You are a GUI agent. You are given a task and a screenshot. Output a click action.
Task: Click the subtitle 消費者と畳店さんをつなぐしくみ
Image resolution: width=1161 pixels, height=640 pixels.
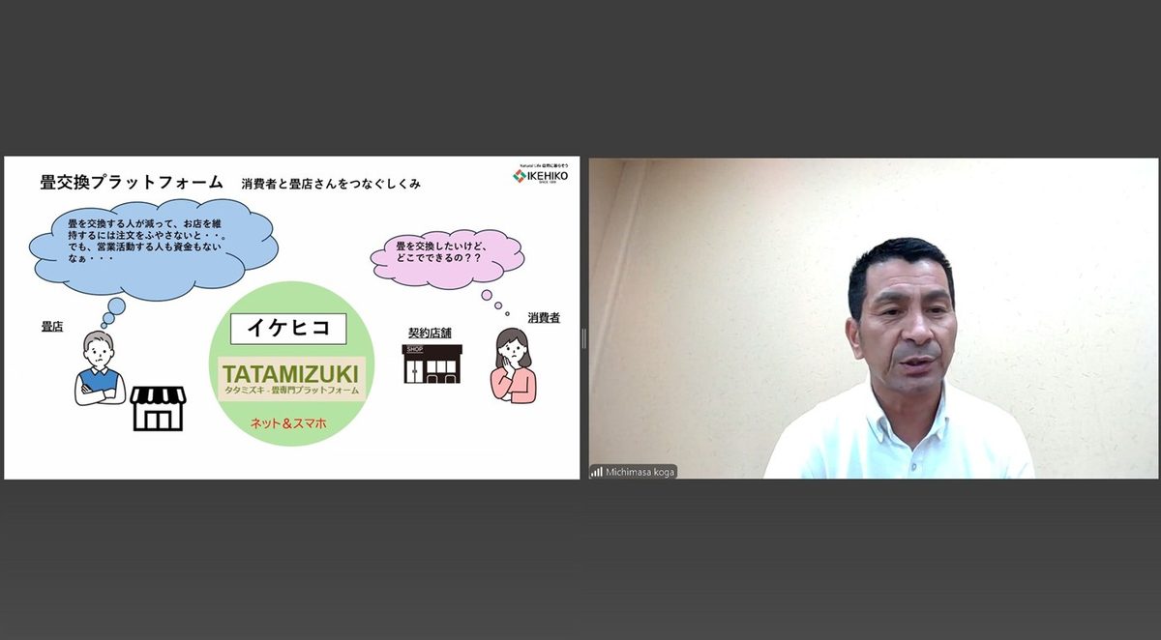[330, 183]
